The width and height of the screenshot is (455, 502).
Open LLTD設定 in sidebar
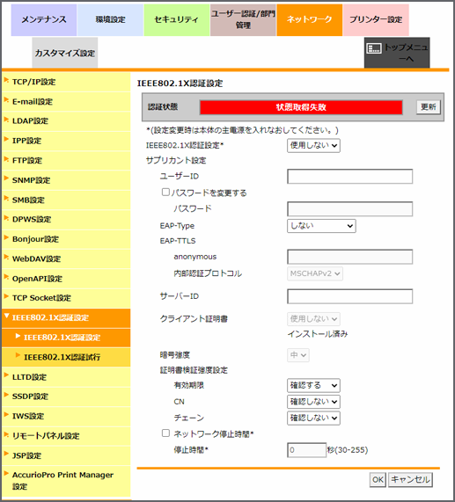66,377
